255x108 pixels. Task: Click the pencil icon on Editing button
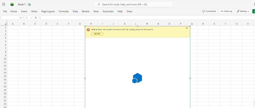pyautogui.click(x=238, y=11)
